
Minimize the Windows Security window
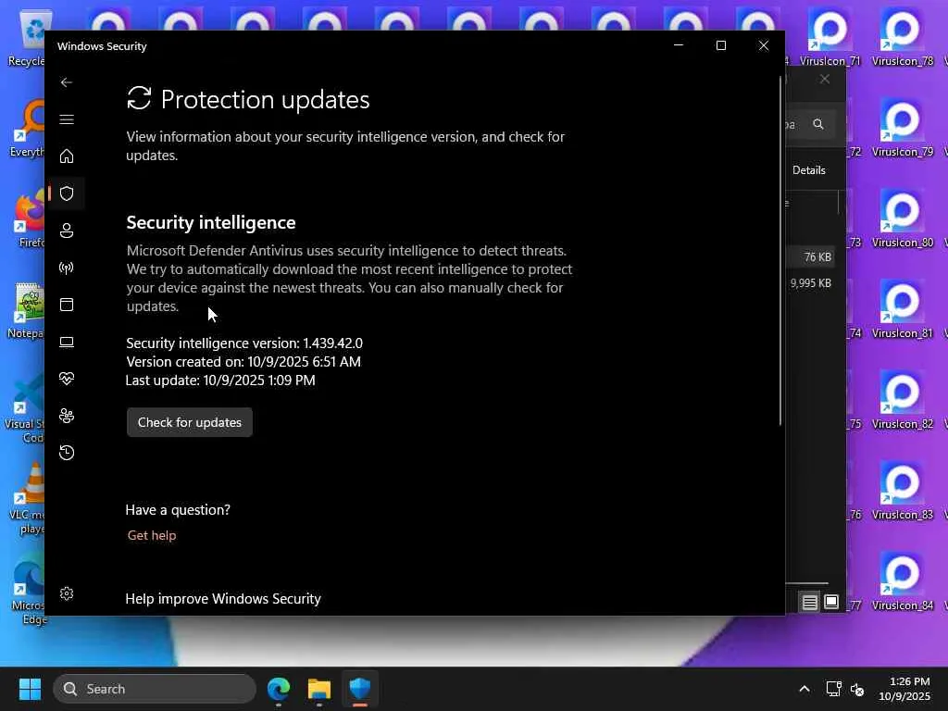pos(679,45)
